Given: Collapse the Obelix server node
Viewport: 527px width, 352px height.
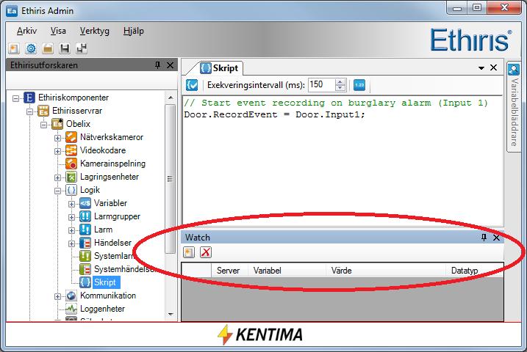Looking at the screenshot, I should tap(43, 125).
